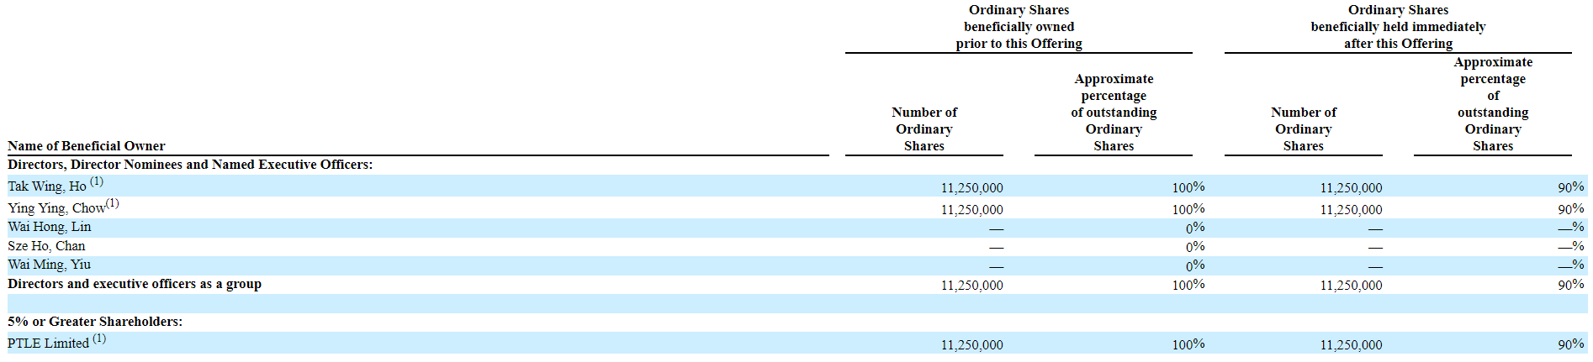Click the footnote (1) beside Tak Wing, Ho
The width and height of the screenshot is (1593, 362).
tap(97, 181)
